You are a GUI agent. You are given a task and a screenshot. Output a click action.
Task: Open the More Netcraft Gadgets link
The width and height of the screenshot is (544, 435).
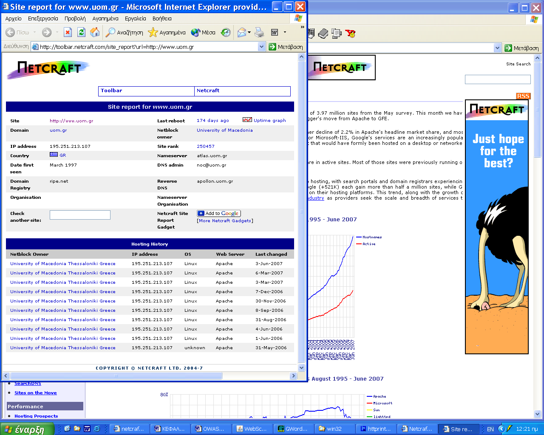pos(225,220)
